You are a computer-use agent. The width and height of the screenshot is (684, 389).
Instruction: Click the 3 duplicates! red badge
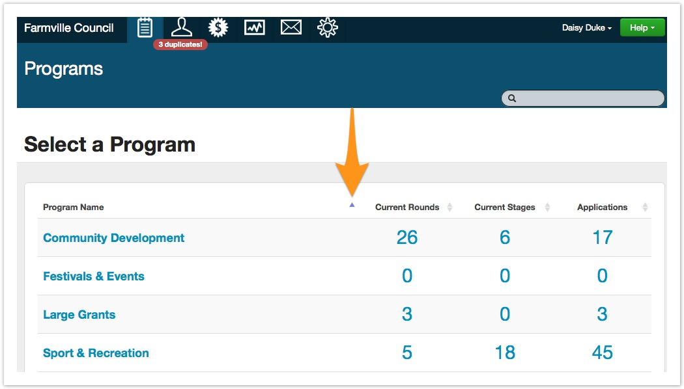(180, 45)
